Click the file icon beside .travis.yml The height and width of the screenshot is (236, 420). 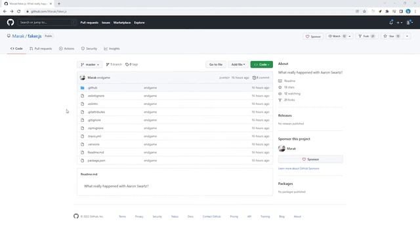tap(83, 136)
